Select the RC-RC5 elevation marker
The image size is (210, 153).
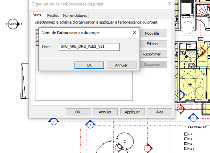13,24
